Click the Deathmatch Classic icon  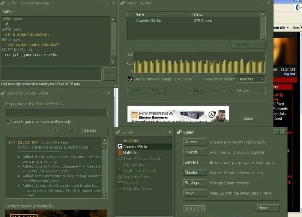(x=120, y=171)
